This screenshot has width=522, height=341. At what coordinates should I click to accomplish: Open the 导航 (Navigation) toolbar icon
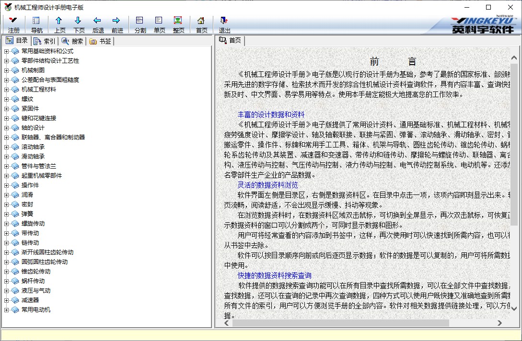(36, 24)
